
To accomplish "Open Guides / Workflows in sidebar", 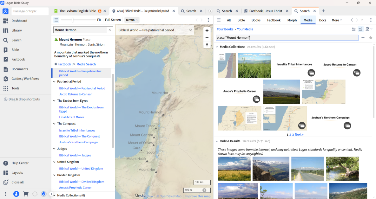I will tap(6, 79).
